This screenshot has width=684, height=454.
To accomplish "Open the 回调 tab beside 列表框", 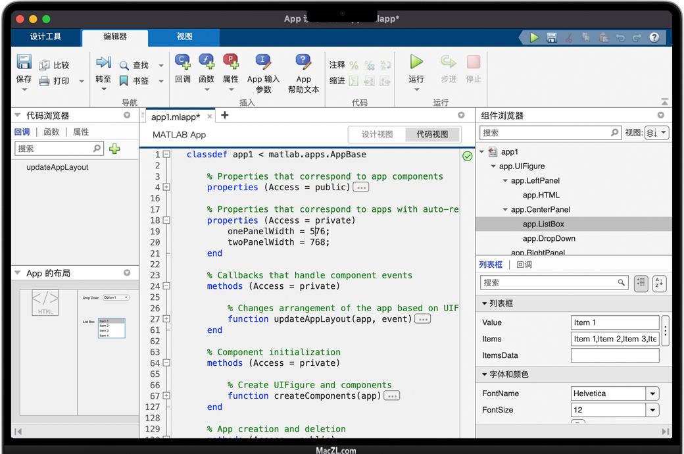I will [x=524, y=265].
